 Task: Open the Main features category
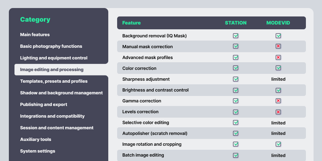point(35,35)
